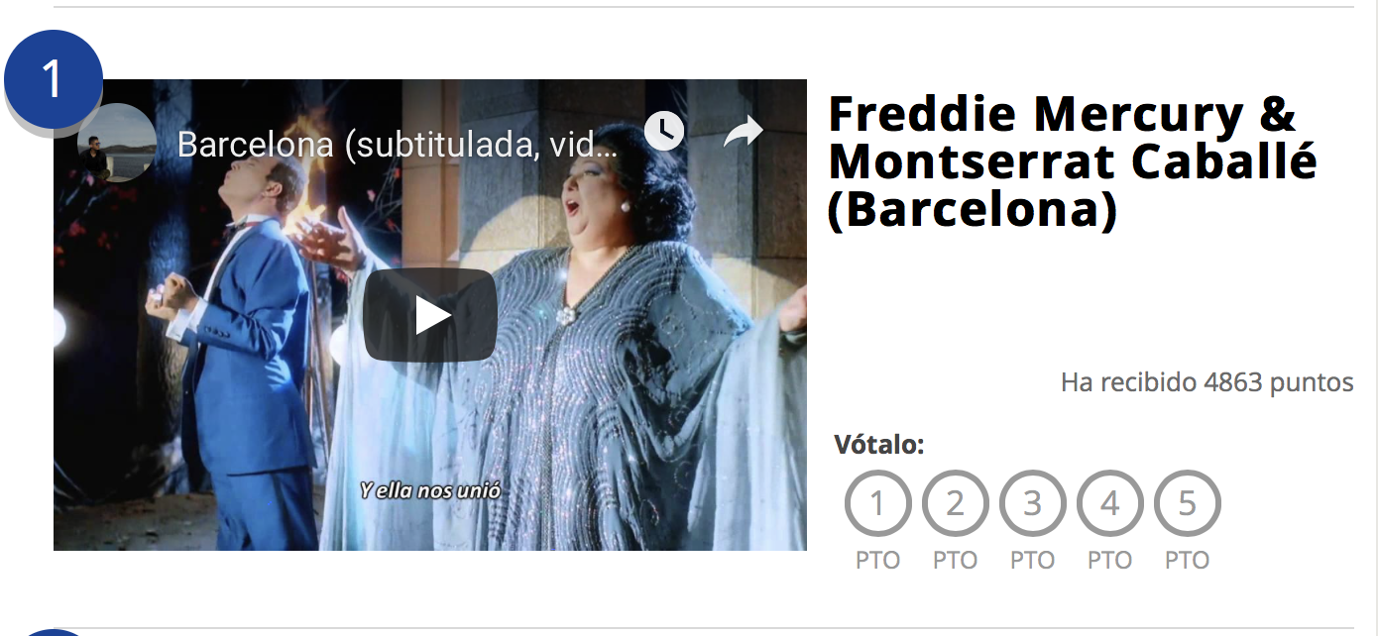Viewport: 1378px width, 636px height.
Task: Click 'Ha recibido 4863 puntos' text
Action: pos(1206,382)
